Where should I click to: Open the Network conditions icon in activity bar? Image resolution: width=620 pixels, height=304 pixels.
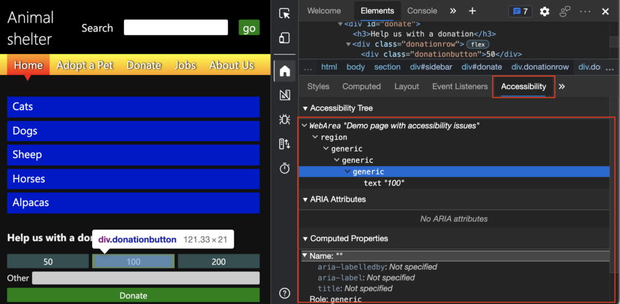point(285,144)
